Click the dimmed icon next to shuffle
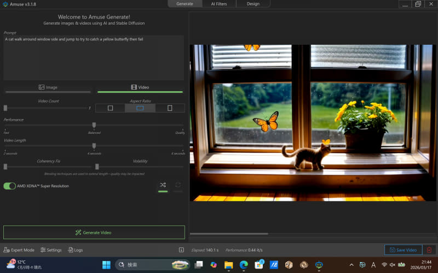 [178, 185]
